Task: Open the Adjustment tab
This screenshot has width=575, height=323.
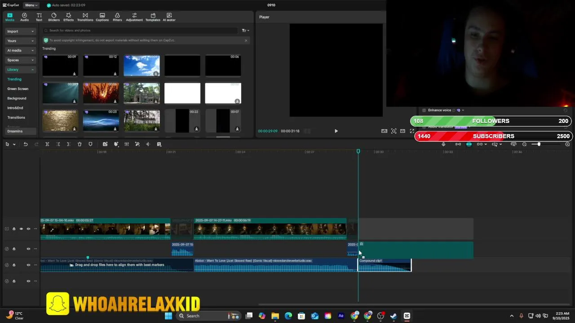Action: click(134, 17)
